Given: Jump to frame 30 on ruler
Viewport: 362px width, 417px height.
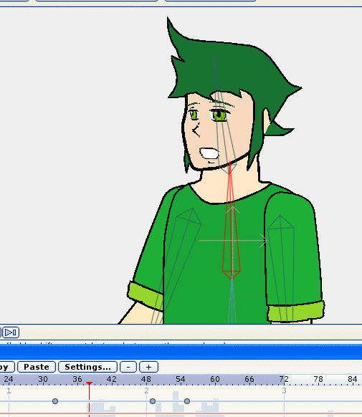Looking at the screenshot, I should click(43, 379).
